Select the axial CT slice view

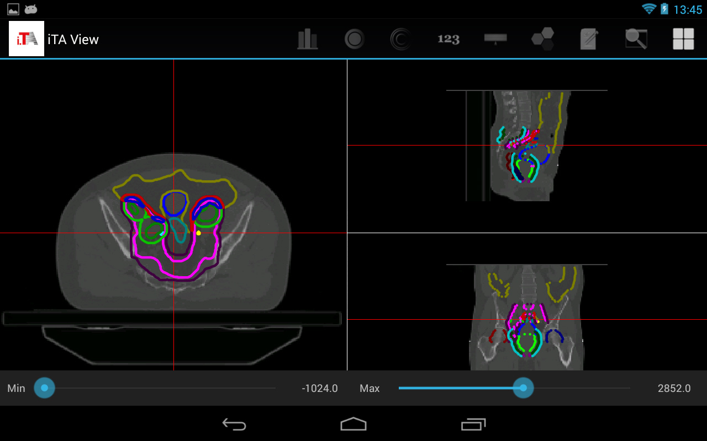click(x=173, y=215)
